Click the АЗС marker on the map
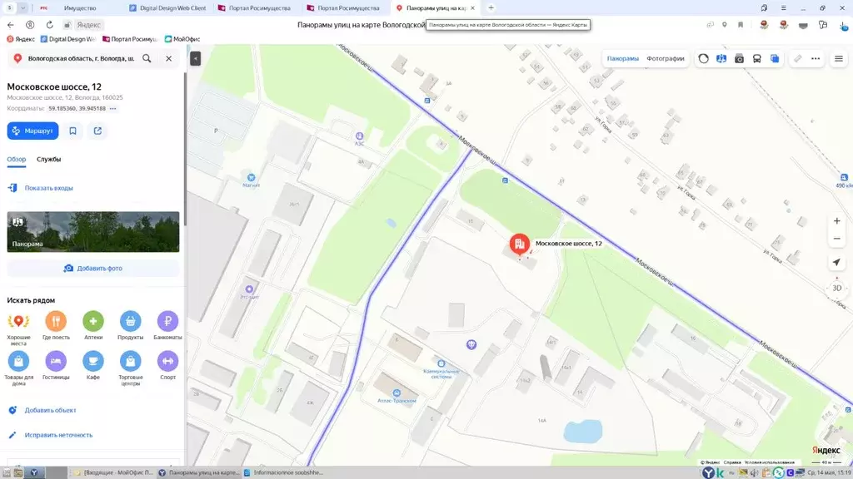Viewport: 853px width, 479px height. tap(359, 136)
